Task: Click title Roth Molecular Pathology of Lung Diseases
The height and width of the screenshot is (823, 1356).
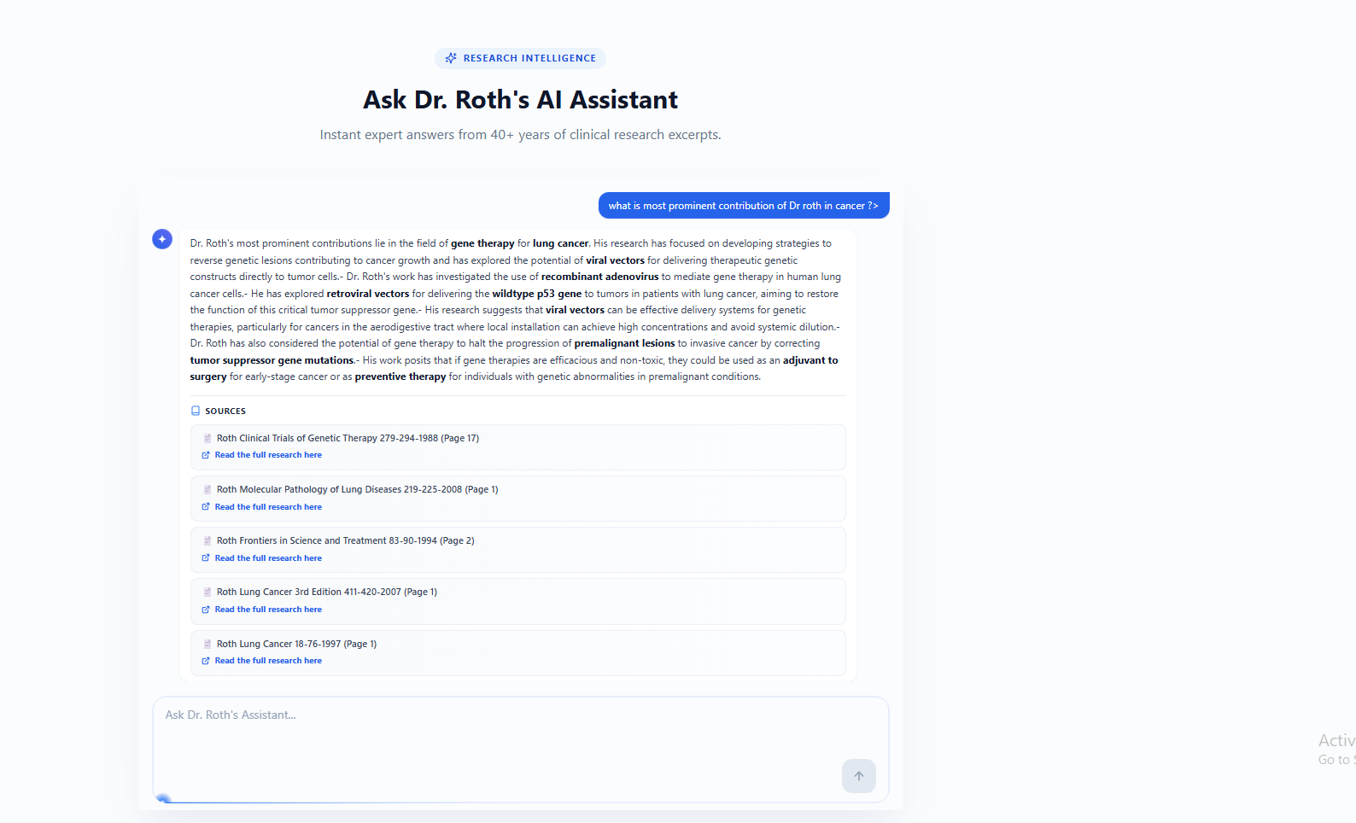Action: [x=357, y=489]
